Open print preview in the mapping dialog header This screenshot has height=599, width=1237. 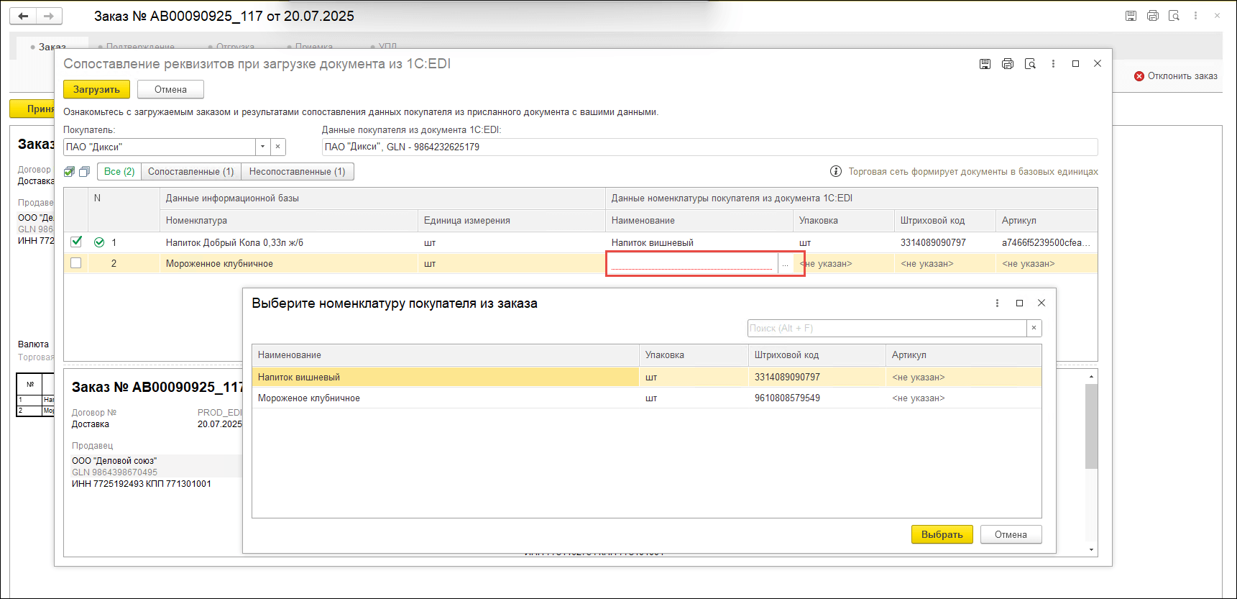1030,64
